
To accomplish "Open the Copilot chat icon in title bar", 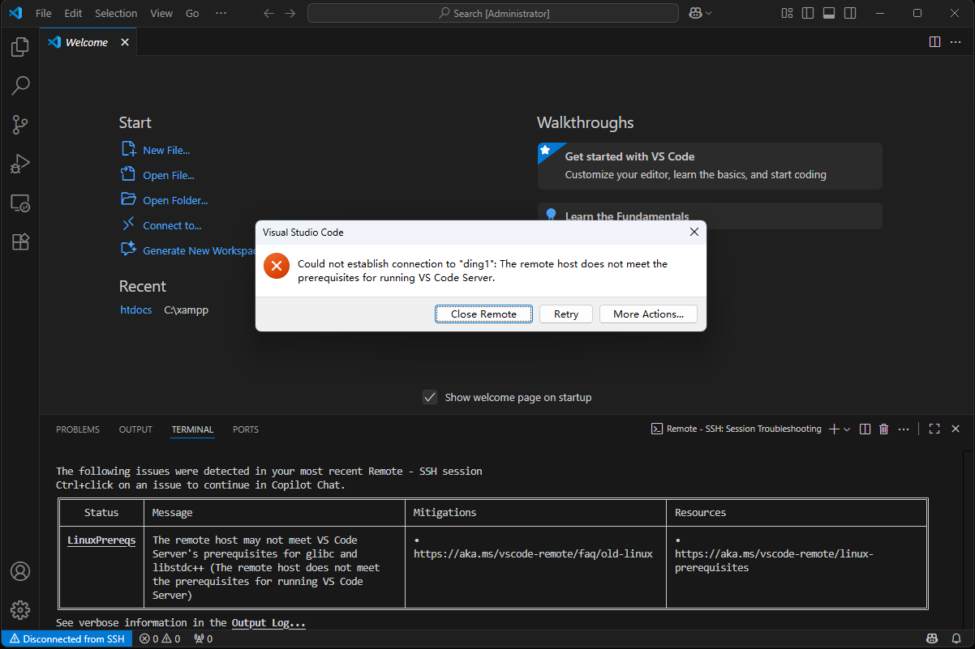I will coord(695,13).
